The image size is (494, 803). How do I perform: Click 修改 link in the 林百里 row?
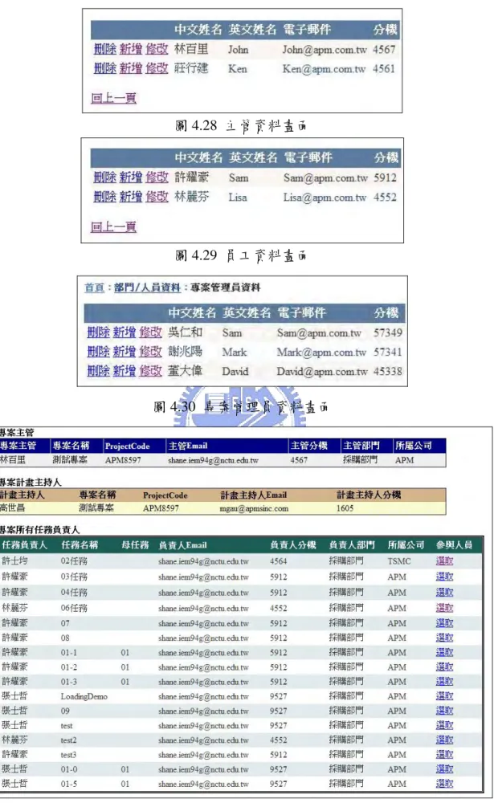coord(157,49)
